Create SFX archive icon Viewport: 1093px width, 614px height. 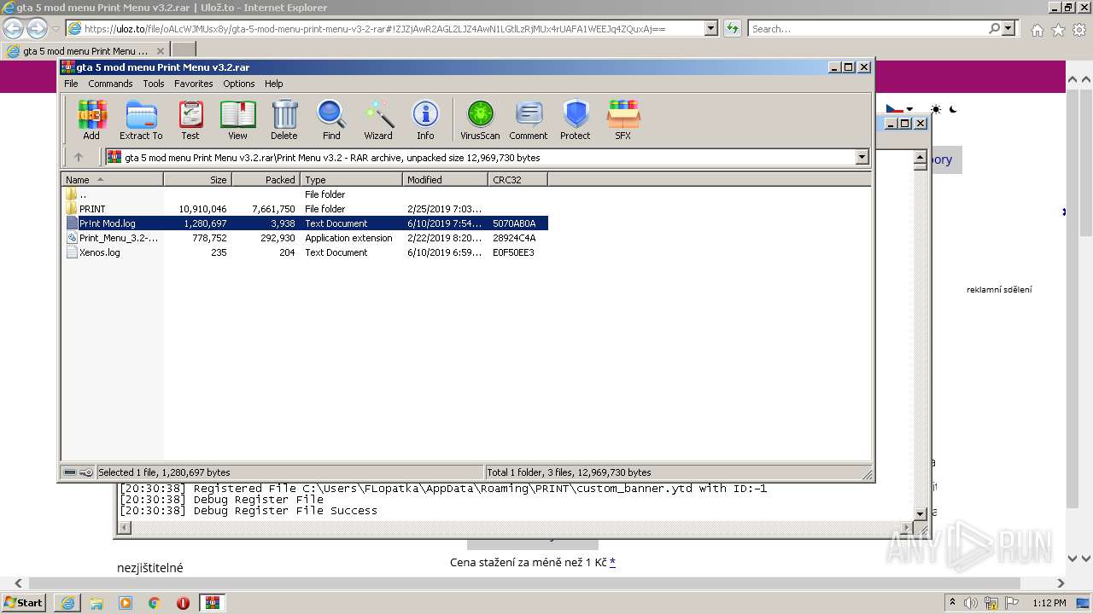pos(623,119)
